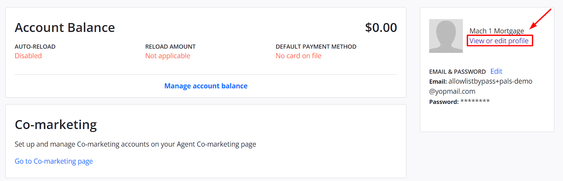Click the Co-marketing section heading
Image resolution: width=563 pixels, height=181 pixels.
pos(56,125)
